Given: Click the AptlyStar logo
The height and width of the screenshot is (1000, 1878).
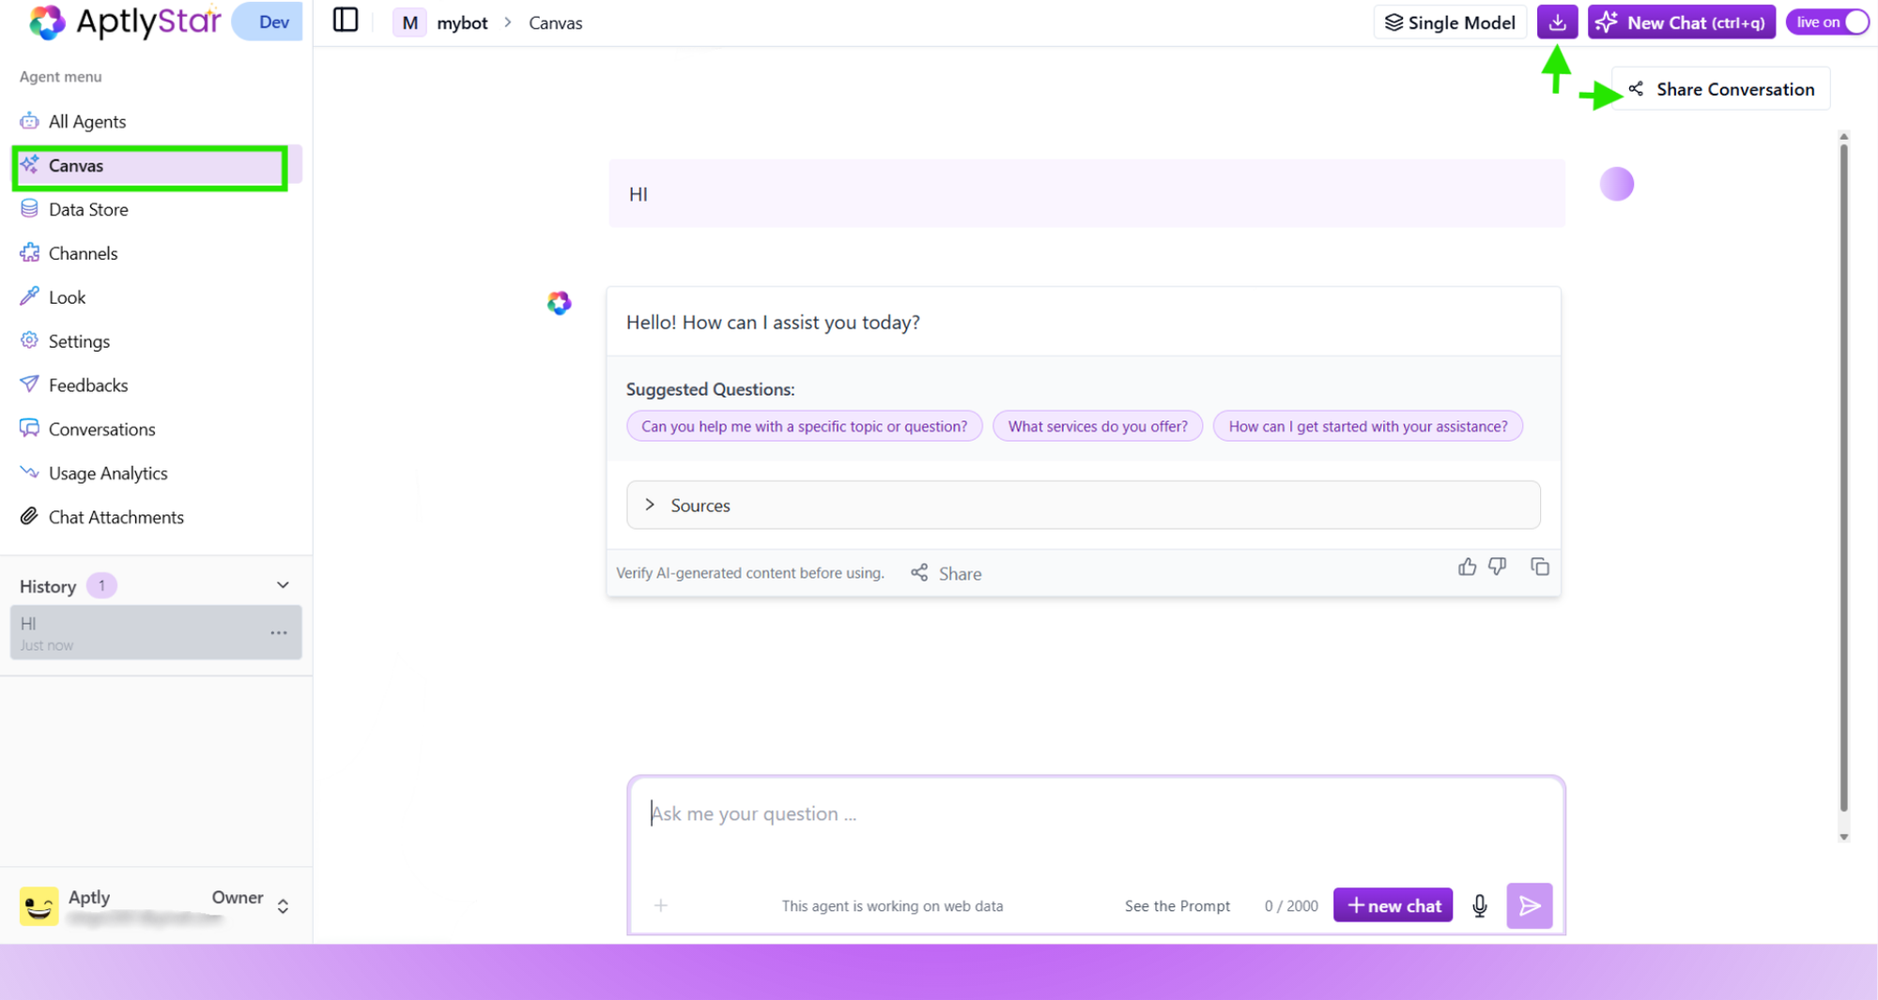Looking at the screenshot, I should click(x=126, y=22).
